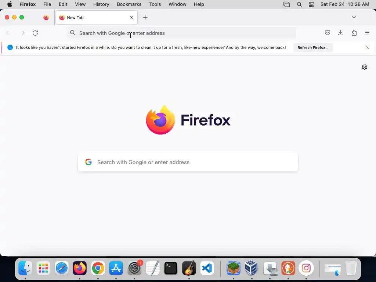
Task: Open the History menu
Action: 101,4
